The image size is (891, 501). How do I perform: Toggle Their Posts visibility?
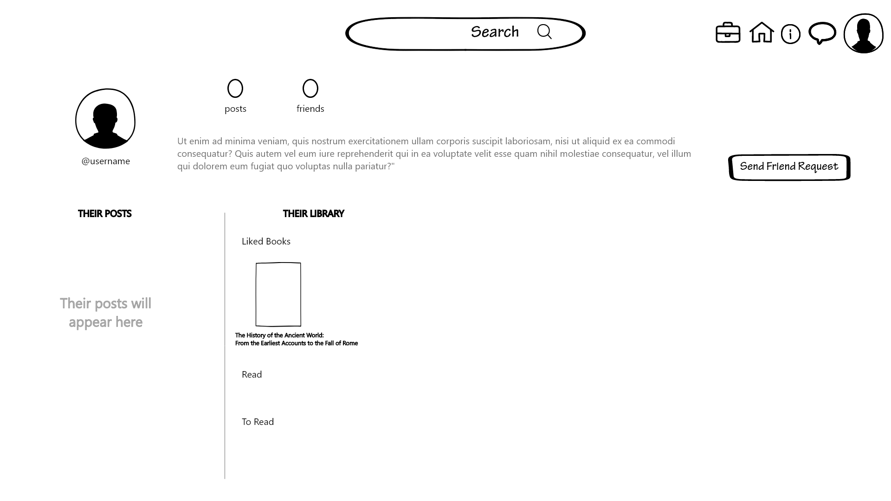[104, 213]
